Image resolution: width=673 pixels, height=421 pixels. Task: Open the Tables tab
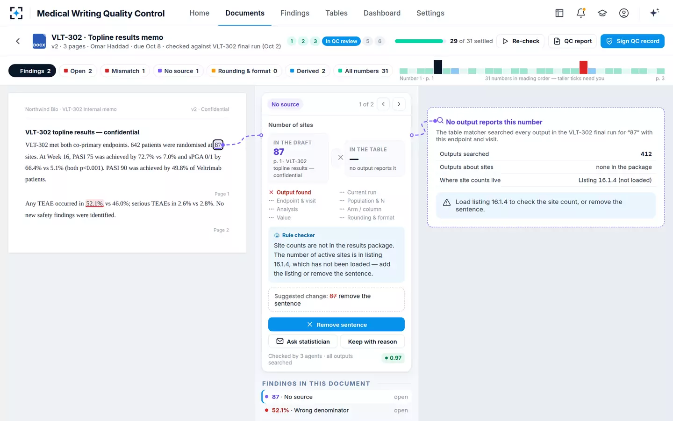tap(336, 13)
